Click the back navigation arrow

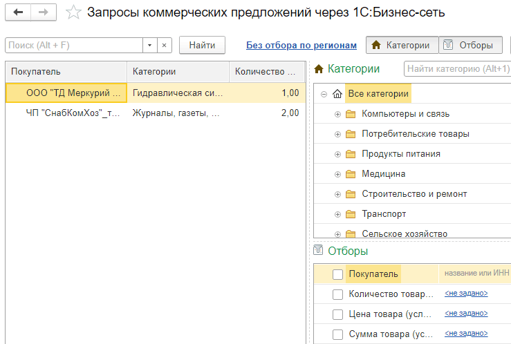18,12
